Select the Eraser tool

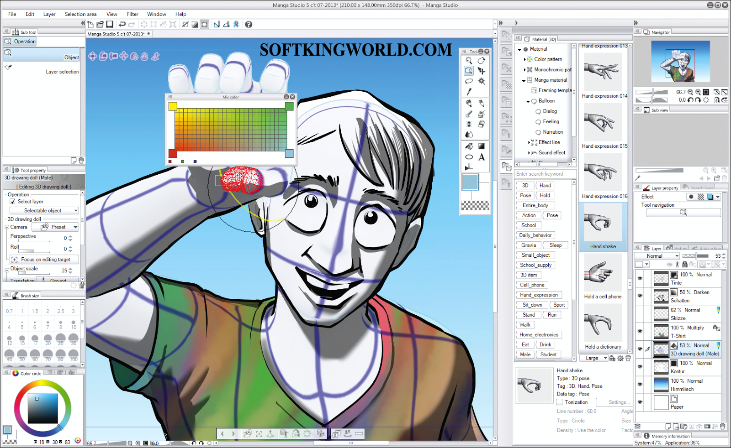tap(481, 124)
